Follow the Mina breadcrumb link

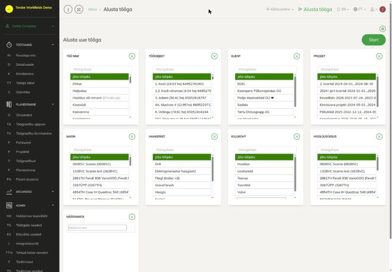(x=93, y=10)
